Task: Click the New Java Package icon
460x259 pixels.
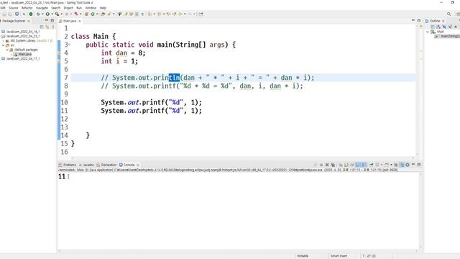Action: coord(86,14)
